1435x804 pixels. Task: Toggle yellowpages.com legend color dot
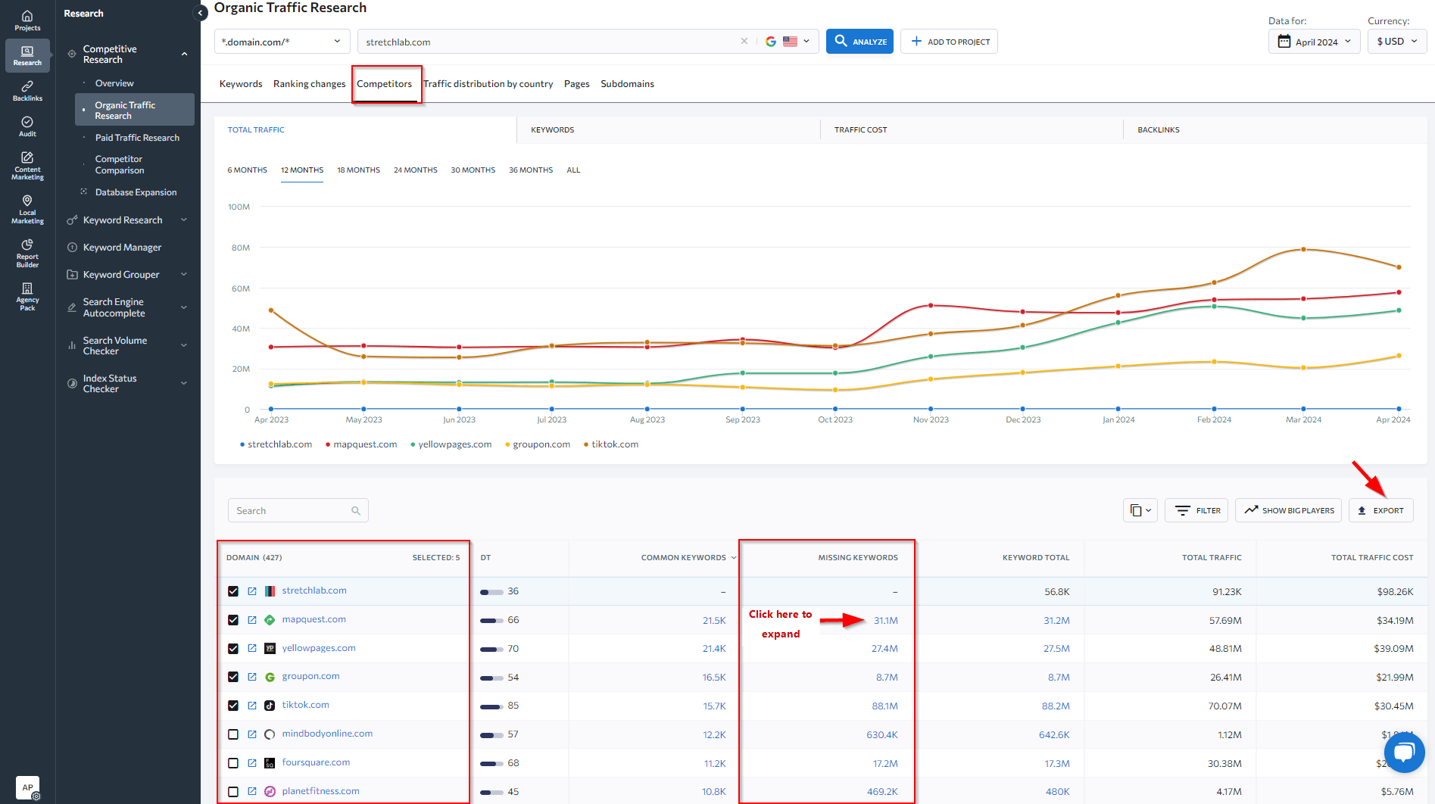pyautogui.click(x=413, y=444)
